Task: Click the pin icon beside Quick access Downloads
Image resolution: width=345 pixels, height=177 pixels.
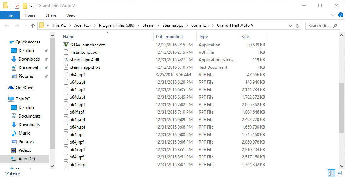Action: [x=46, y=59]
